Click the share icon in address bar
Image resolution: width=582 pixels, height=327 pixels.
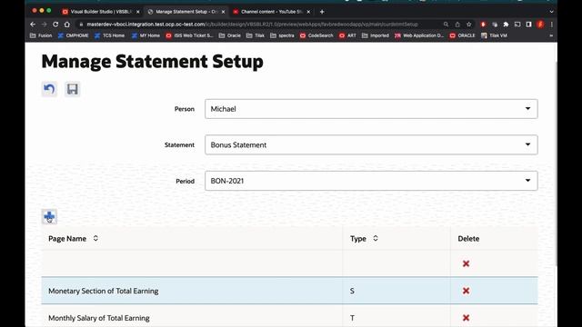[457, 25]
